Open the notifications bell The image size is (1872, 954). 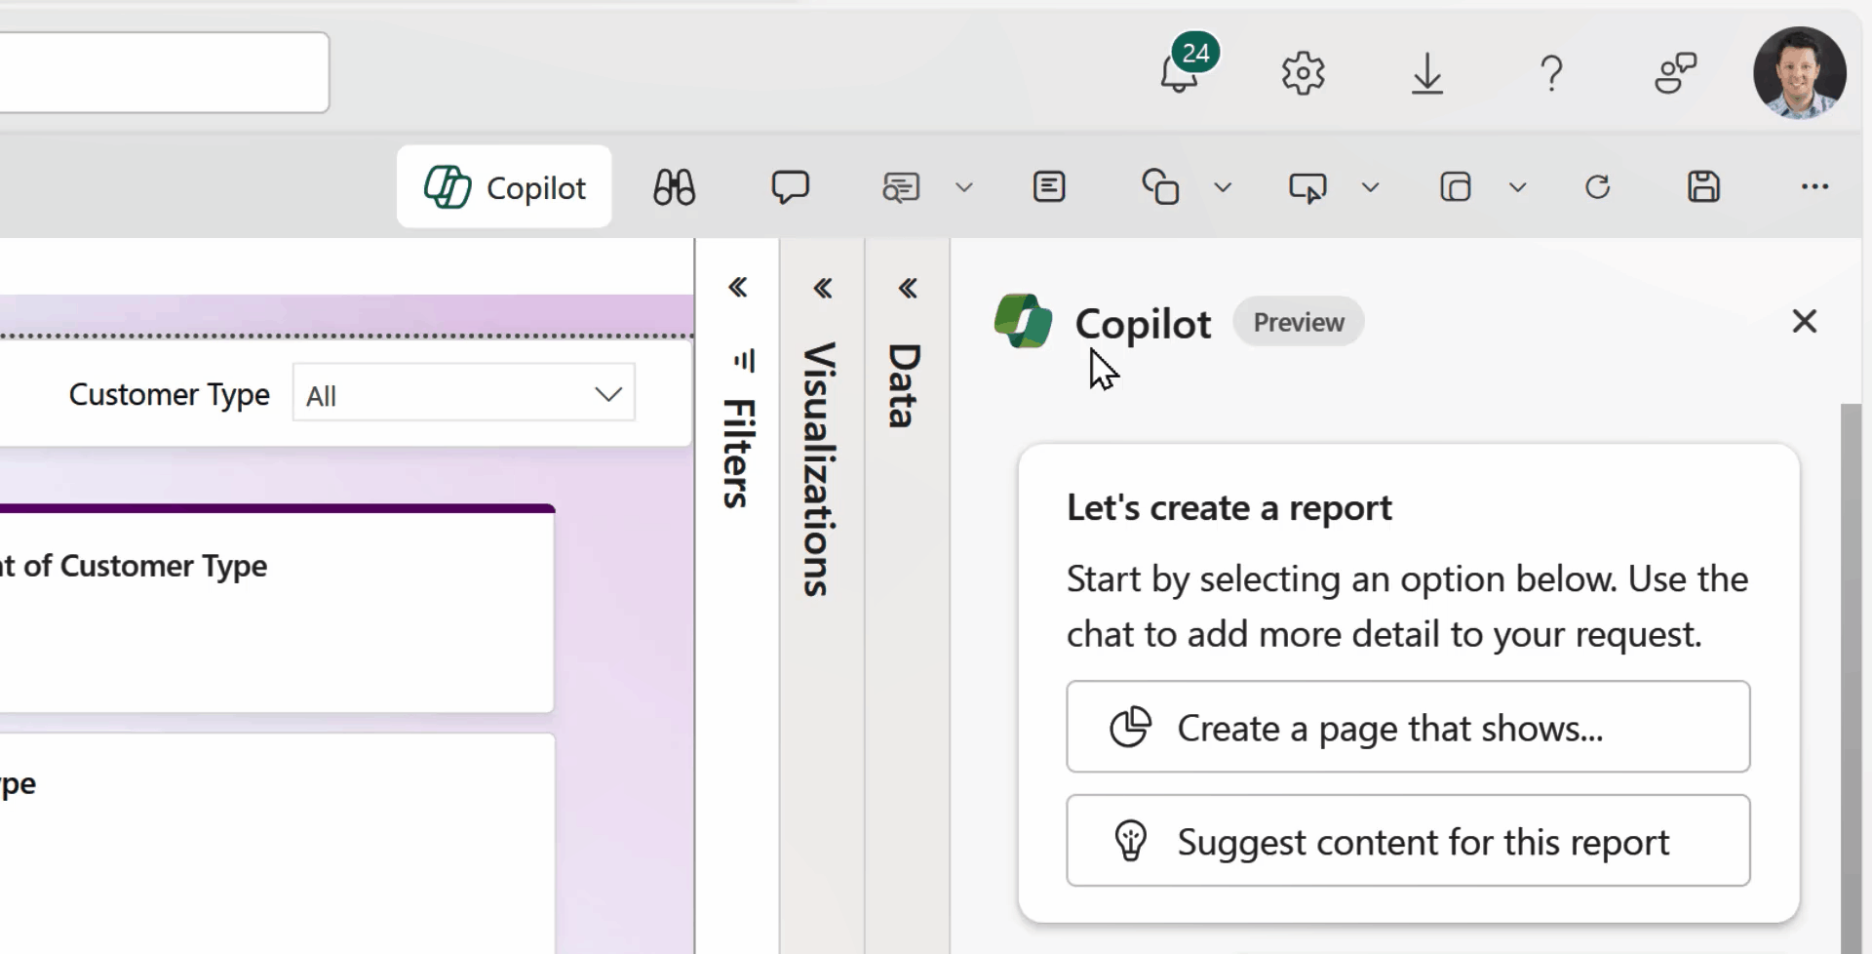click(x=1177, y=73)
